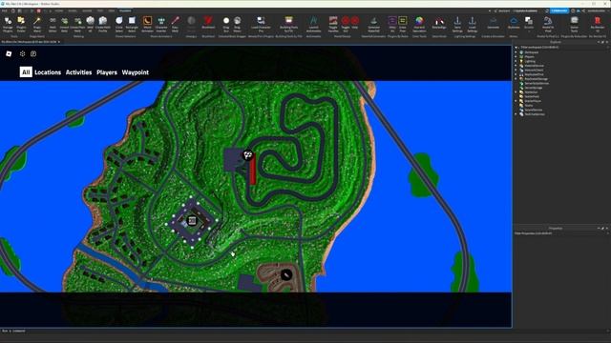Expand MaterialService in the Explorer

tap(516, 66)
